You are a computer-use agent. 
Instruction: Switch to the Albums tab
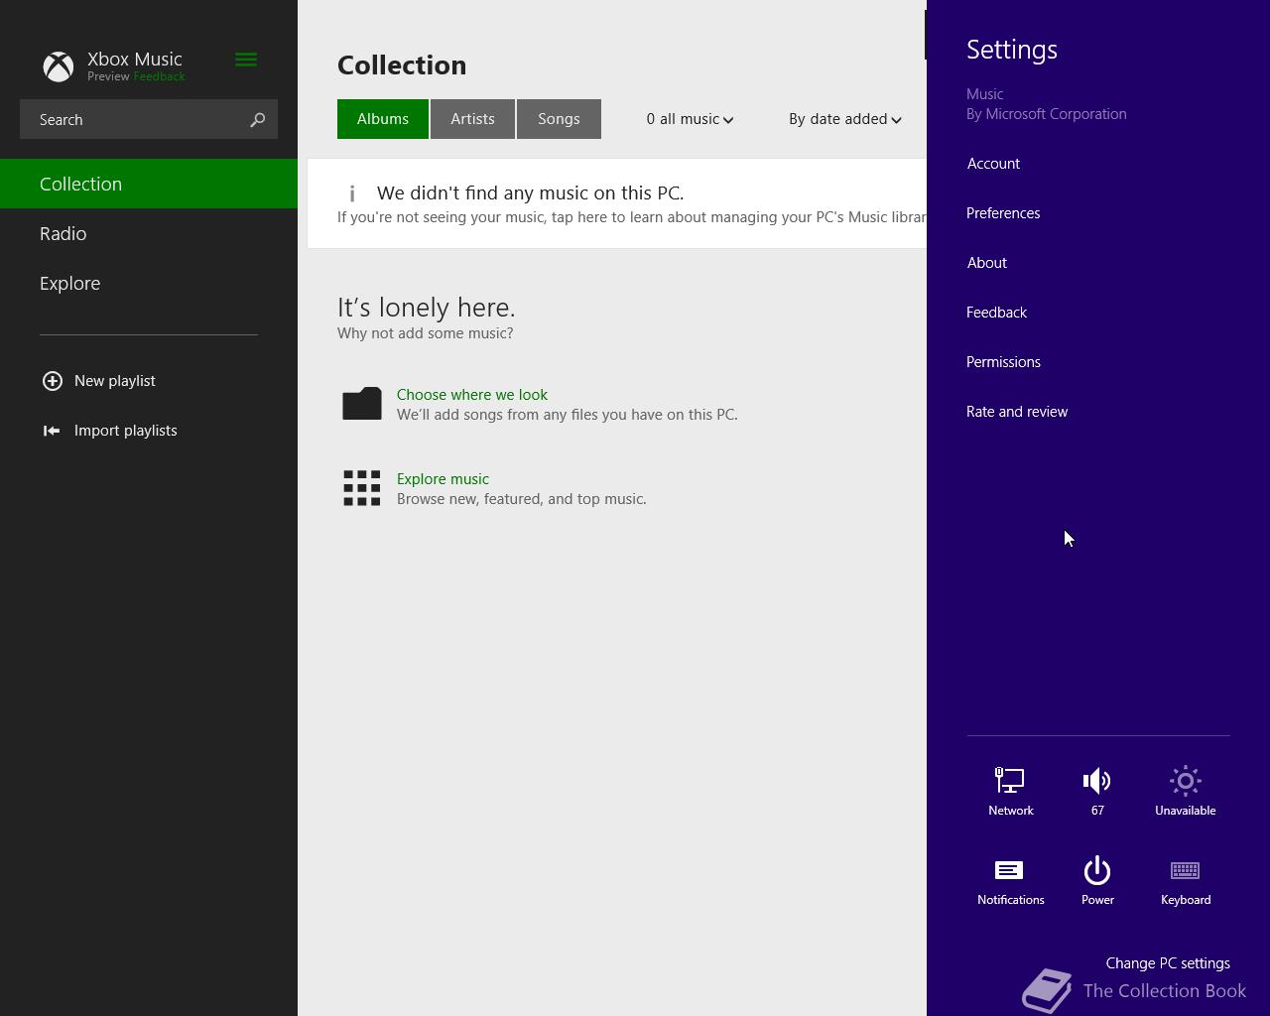coord(383,119)
